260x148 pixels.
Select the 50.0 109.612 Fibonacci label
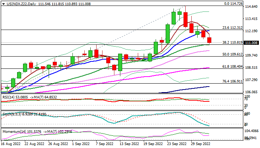coord(232,54)
